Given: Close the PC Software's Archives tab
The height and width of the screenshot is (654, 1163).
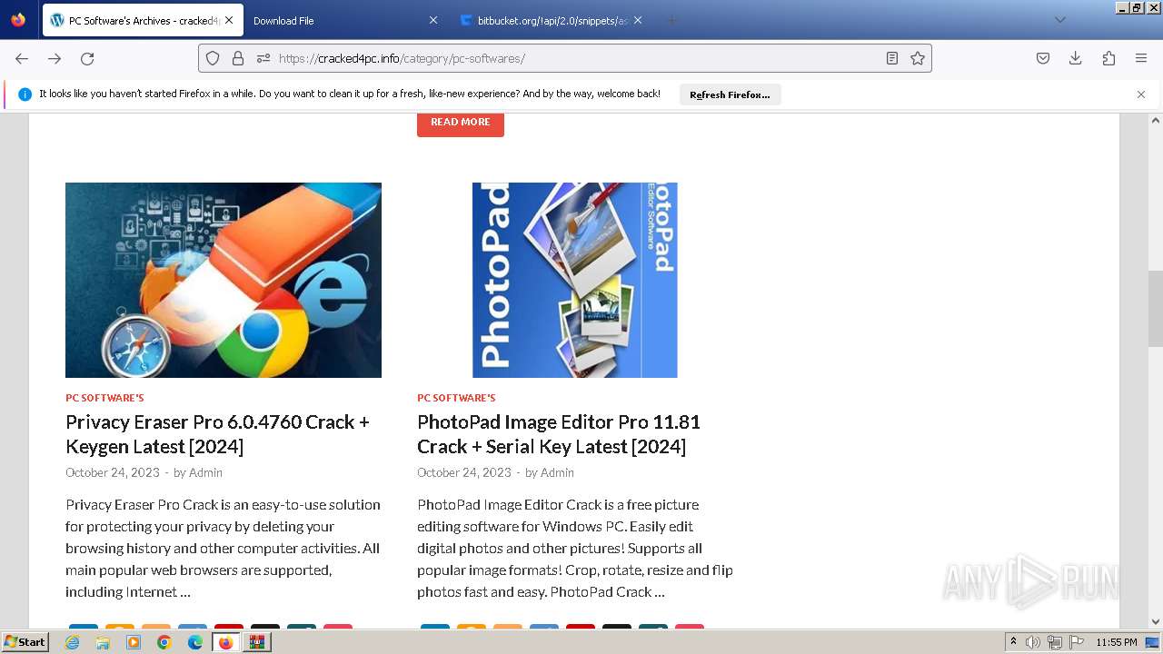Looking at the screenshot, I should 228,20.
